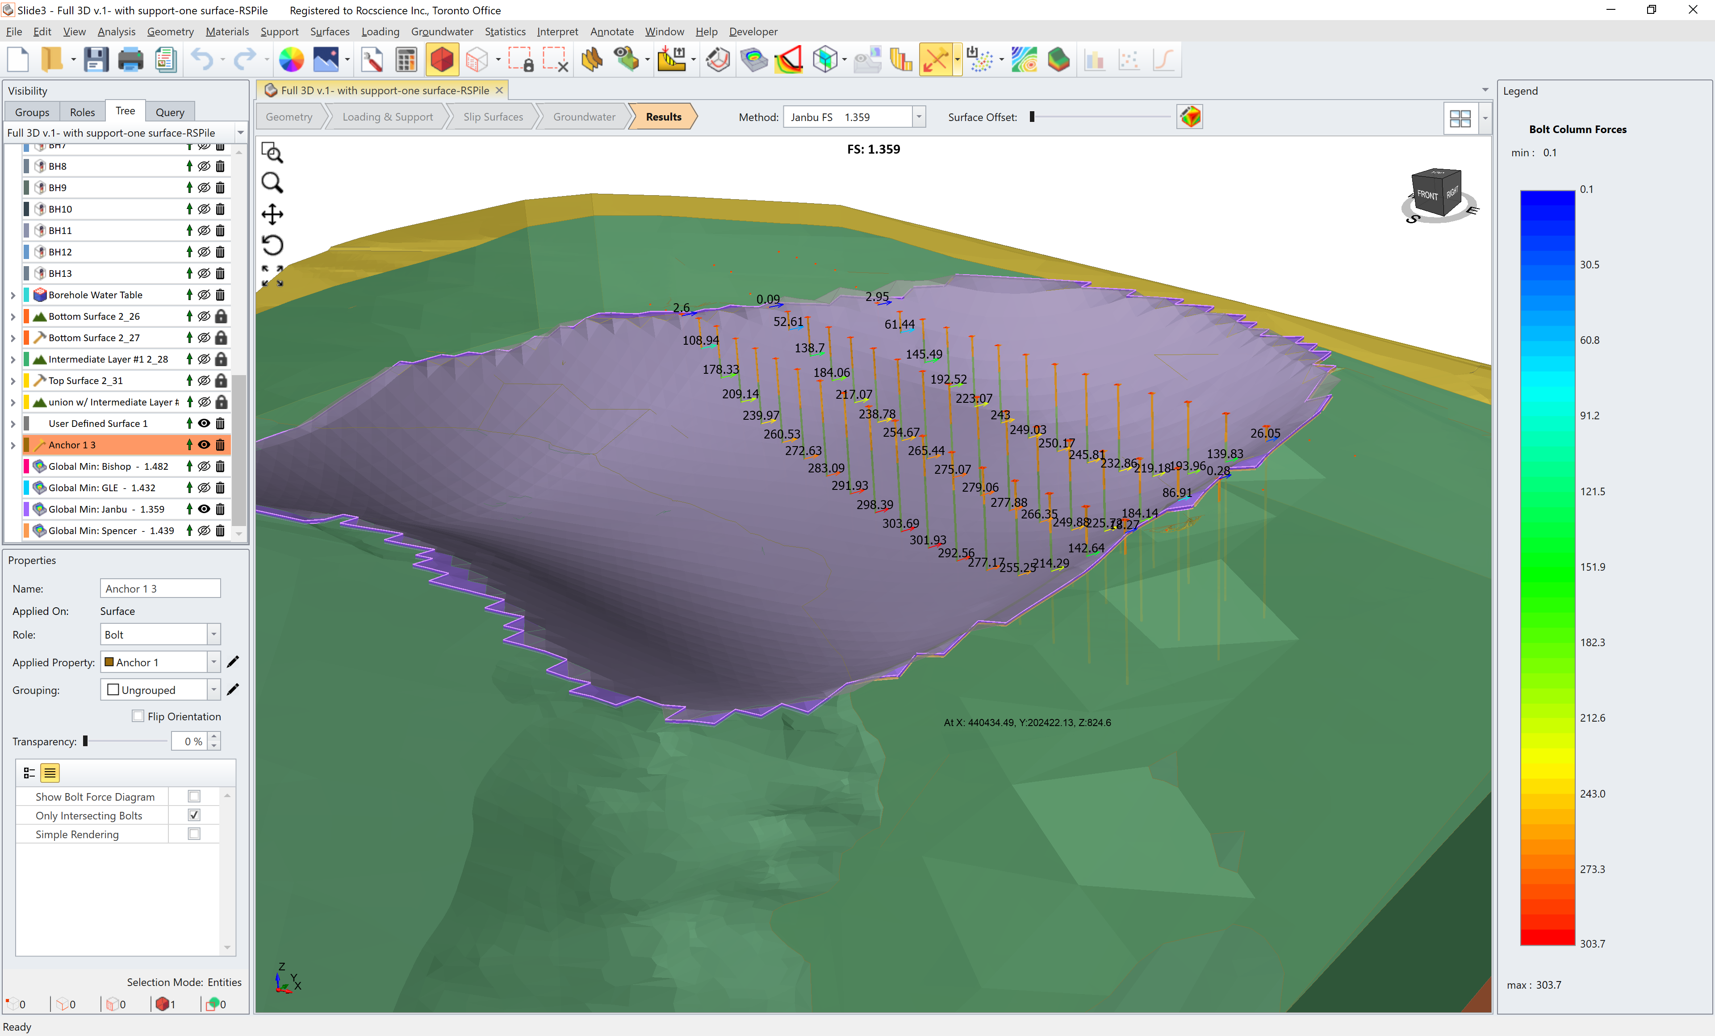Show the Global Min: Bishop surface

[x=204, y=466]
